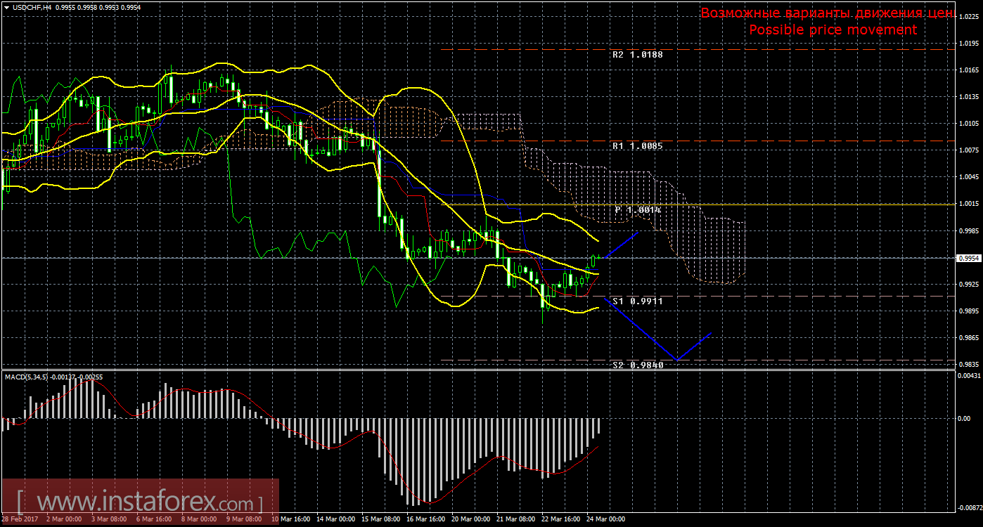983x527 pixels.
Task: Click the 0.9985 price scale value
Action: tap(968, 230)
